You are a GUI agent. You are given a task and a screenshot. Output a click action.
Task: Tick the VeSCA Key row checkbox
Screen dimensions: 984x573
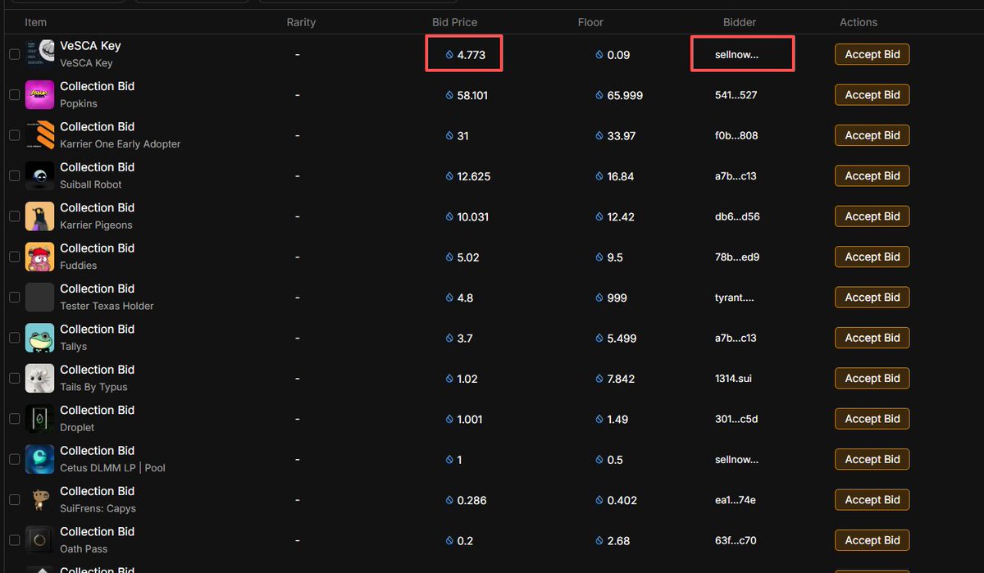point(14,54)
